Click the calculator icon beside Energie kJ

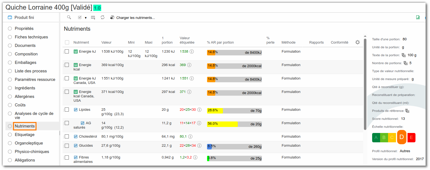pos(76,52)
